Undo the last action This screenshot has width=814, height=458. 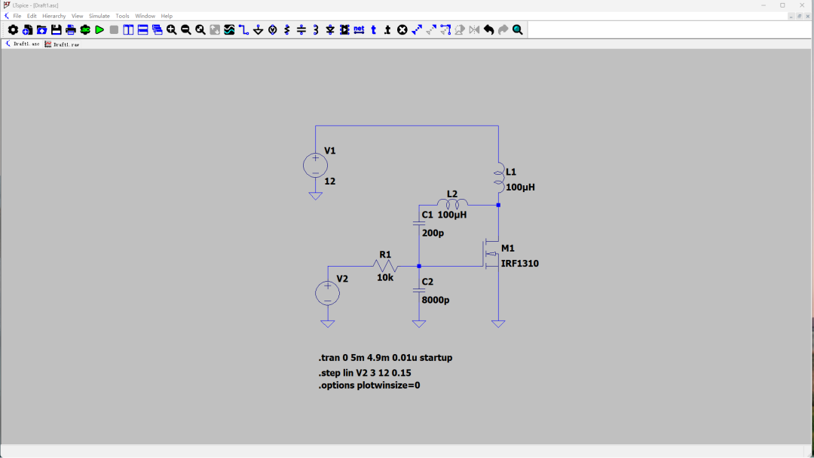(x=488, y=30)
